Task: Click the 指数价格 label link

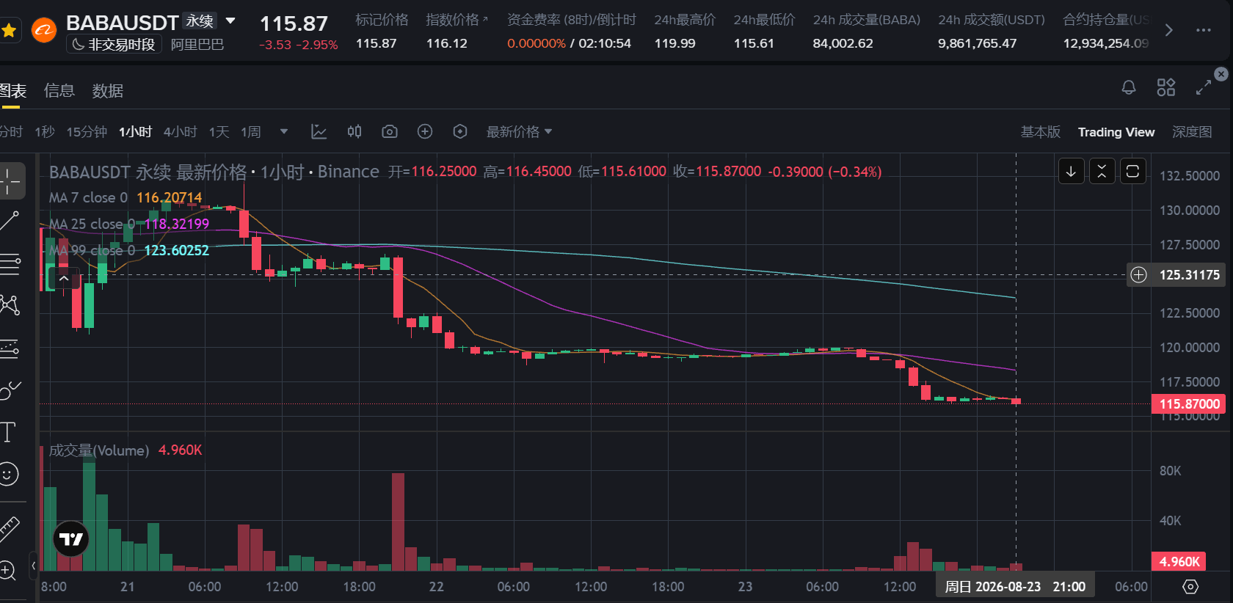Action: pos(457,20)
